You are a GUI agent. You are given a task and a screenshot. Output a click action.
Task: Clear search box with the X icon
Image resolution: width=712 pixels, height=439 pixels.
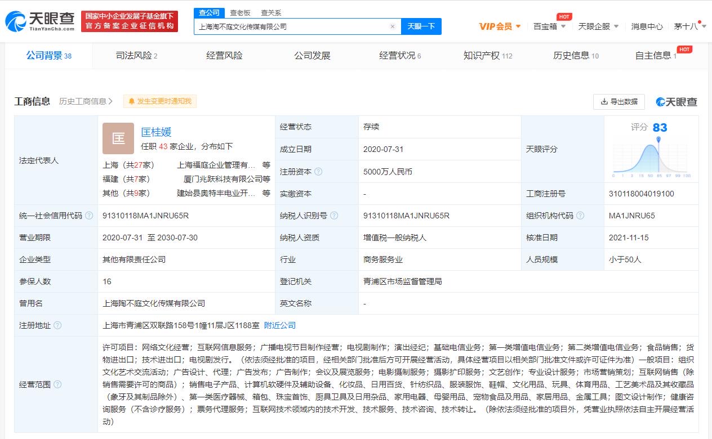(x=393, y=26)
